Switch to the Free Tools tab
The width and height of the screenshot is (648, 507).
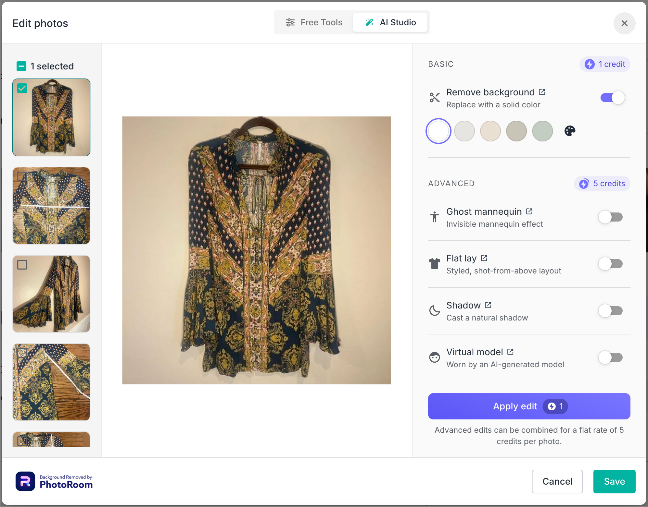tap(314, 22)
